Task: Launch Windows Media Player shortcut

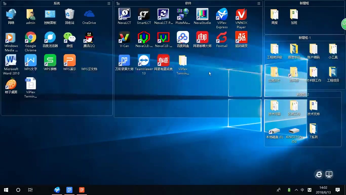Action: point(11,37)
